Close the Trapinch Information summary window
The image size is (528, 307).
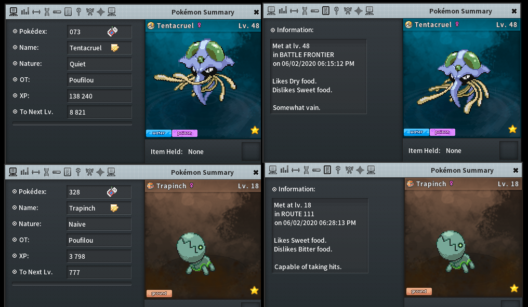pos(516,170)
